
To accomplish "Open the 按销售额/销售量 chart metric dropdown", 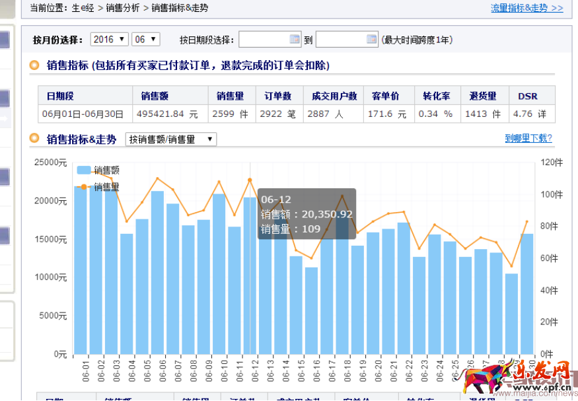I will (x=170, y=139).
